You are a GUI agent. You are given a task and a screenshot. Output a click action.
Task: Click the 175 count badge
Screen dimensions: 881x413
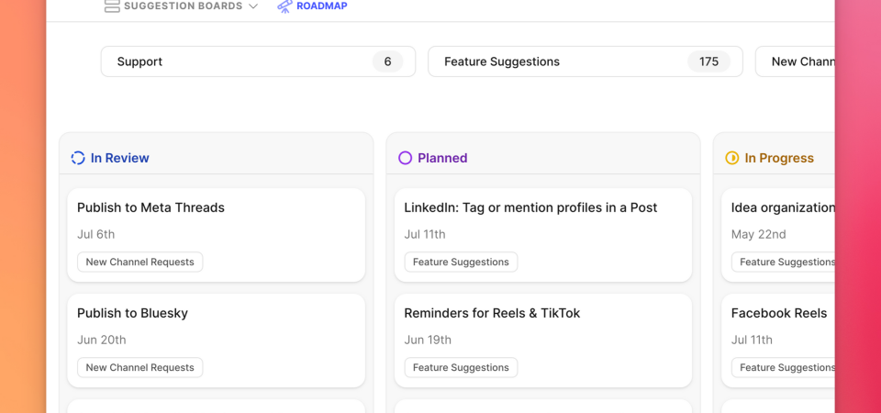[709, 61]
